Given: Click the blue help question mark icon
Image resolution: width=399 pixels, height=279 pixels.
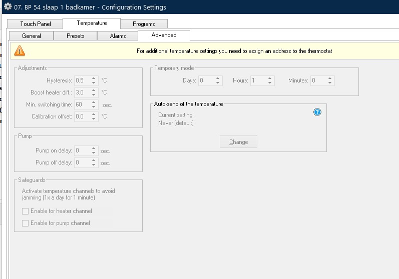Looking at the screenshot, I should pyautogui.click(x=317, y=112).
